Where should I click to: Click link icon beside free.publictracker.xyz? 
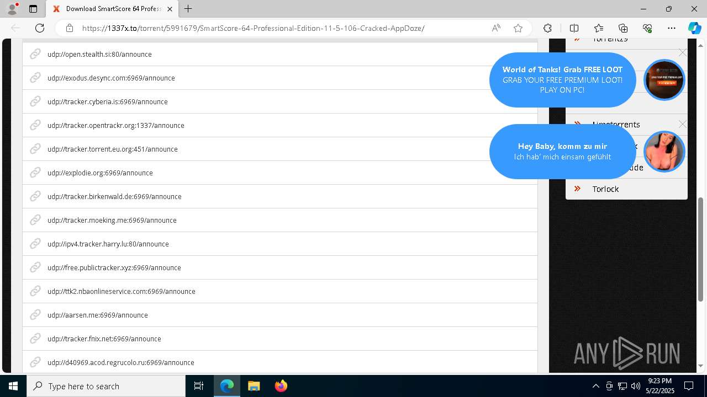click(35, 267)
